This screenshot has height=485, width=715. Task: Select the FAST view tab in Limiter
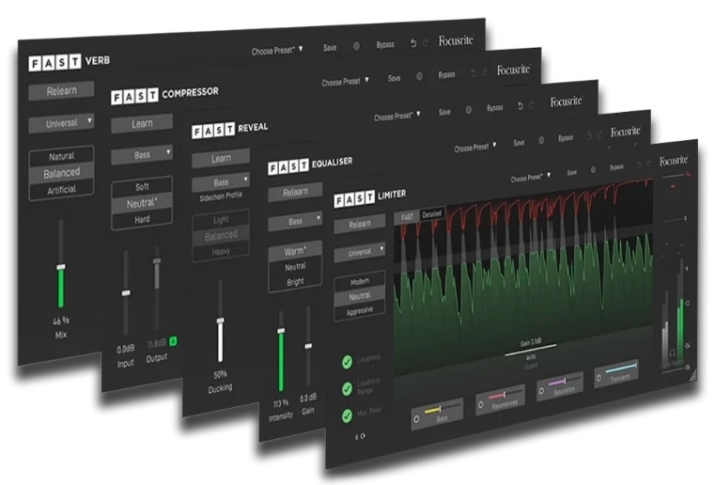(408, 216)
